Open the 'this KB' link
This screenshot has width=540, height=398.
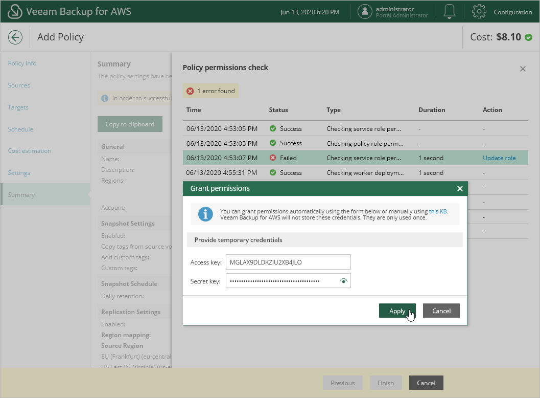[x=438, y=211]
